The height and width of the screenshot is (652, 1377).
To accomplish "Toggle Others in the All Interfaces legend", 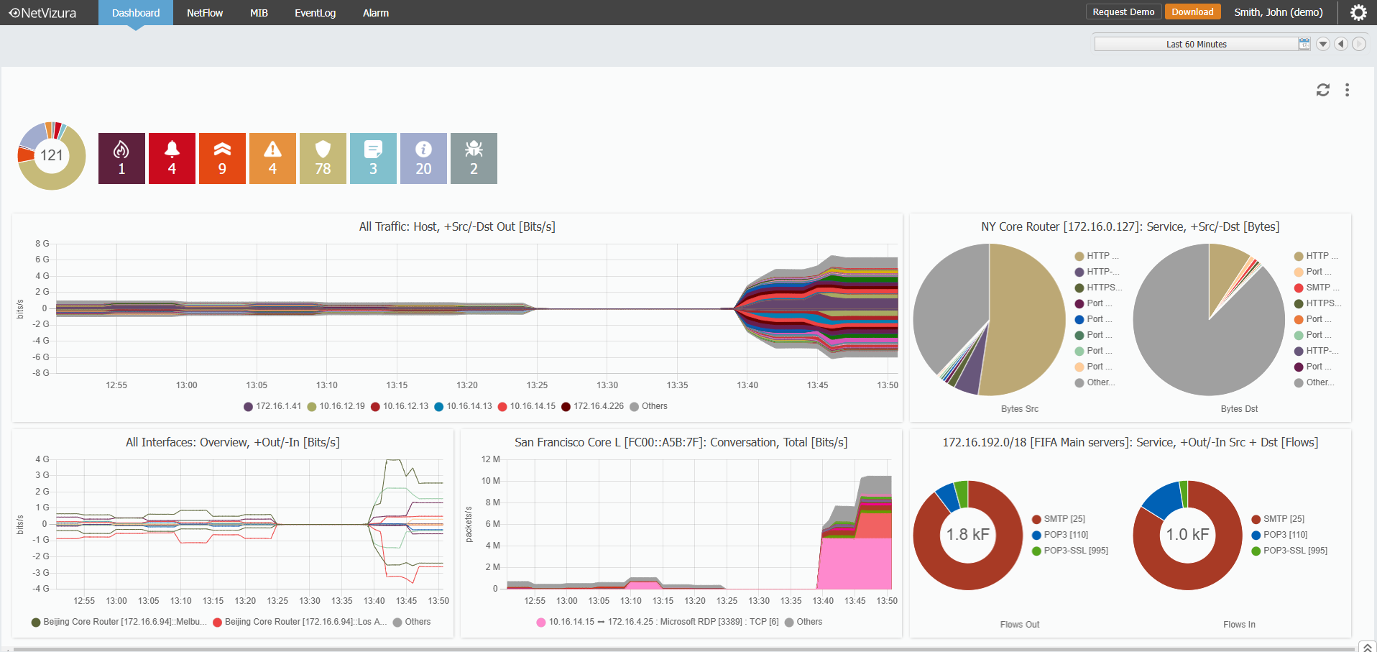I will click(x=412, y=622).
